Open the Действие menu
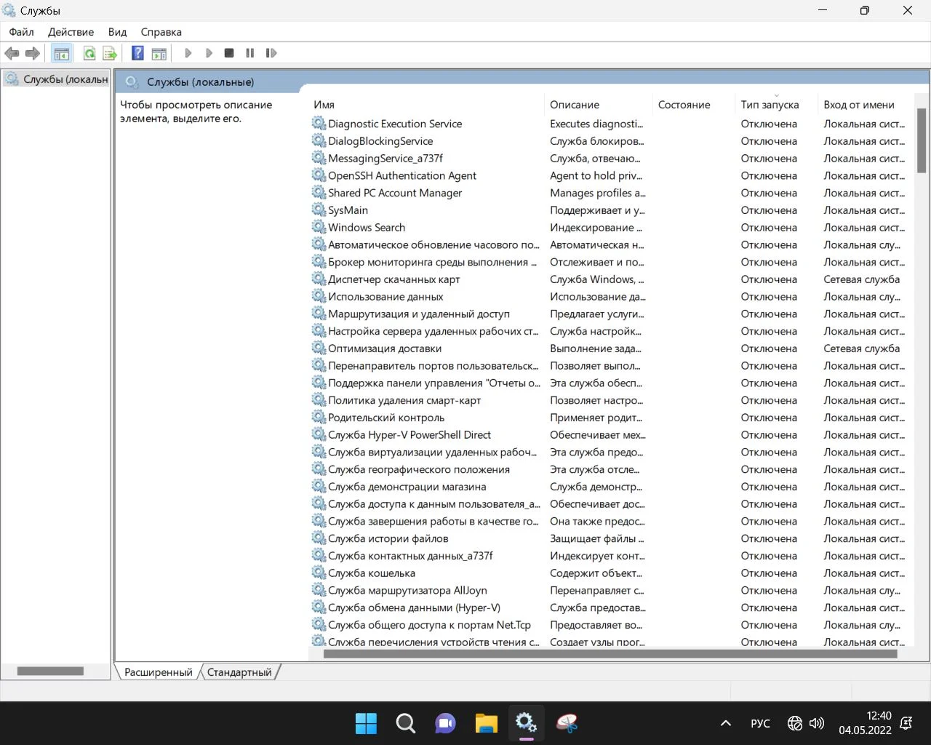 pos(71,32)
